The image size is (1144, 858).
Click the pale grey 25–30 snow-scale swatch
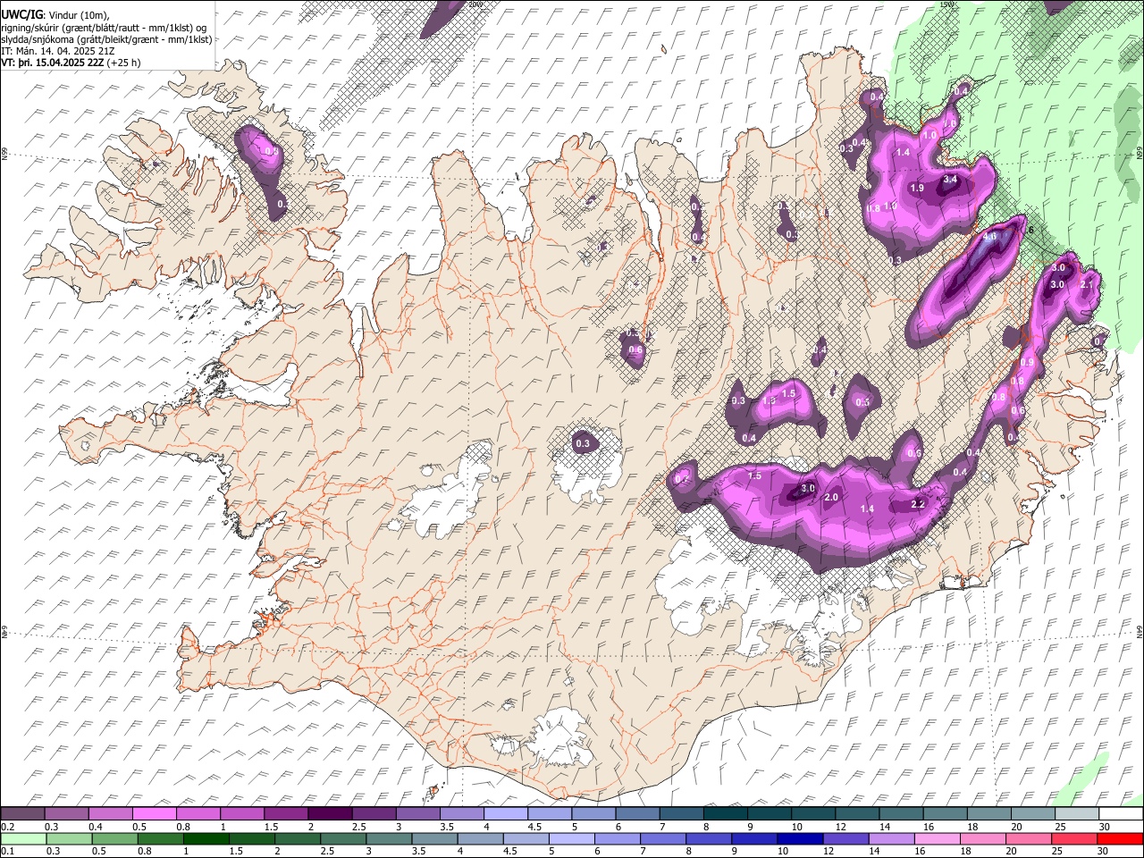coord(1077,814)
